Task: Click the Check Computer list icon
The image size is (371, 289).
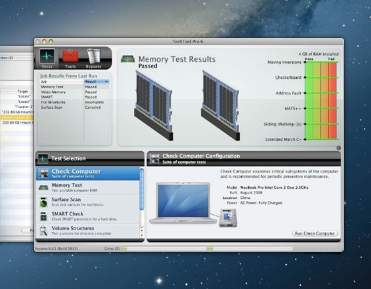Action: click(x=44, y=173)
